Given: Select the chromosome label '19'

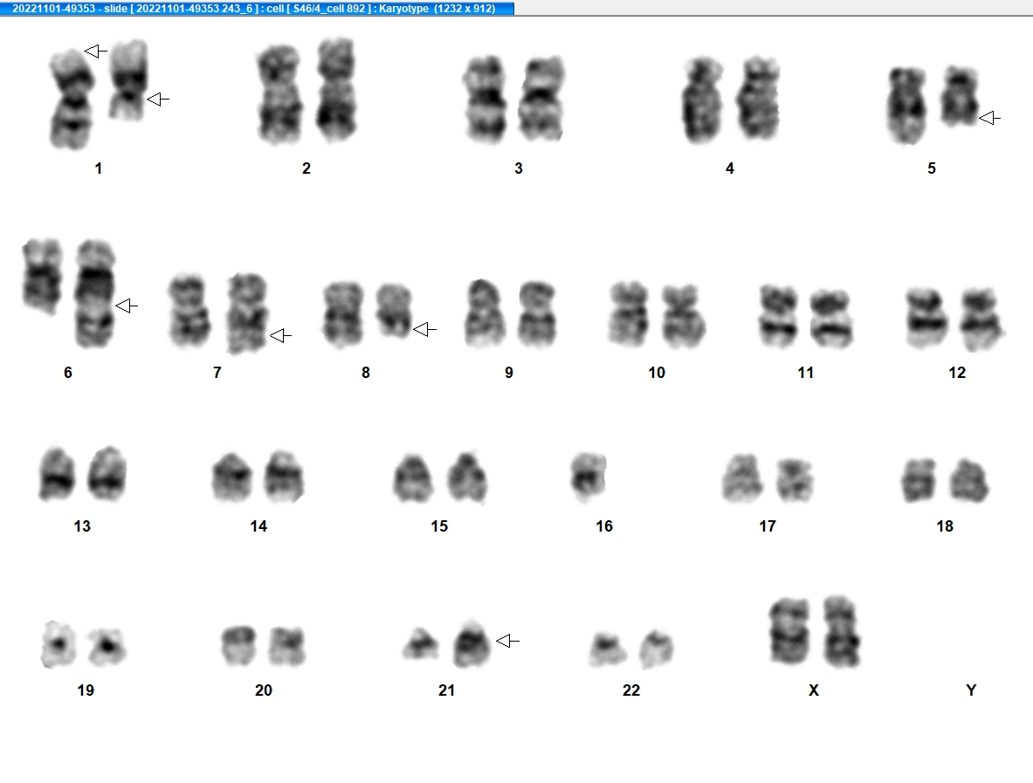Looking at the screenshot, I should pyautogui.click(x=86, y=690).
